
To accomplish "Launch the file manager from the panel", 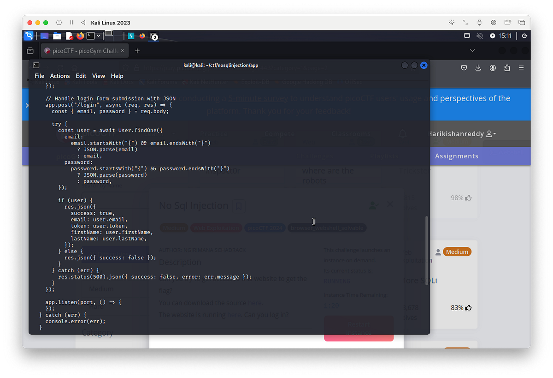I will pos(57,36).
